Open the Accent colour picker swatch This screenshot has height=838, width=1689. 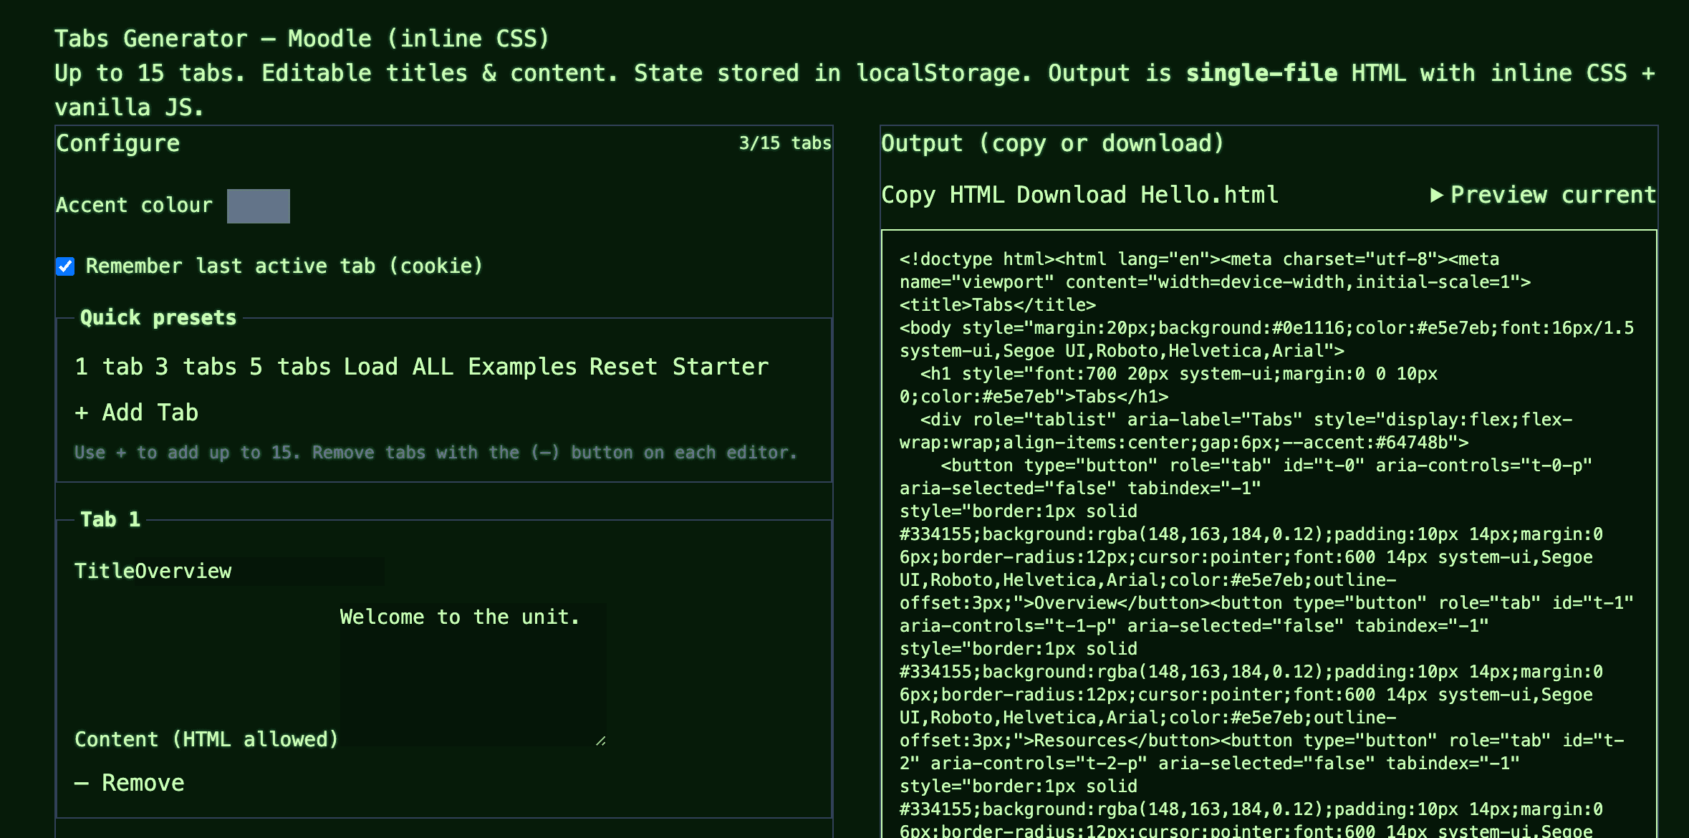click(x=258, y=206)
